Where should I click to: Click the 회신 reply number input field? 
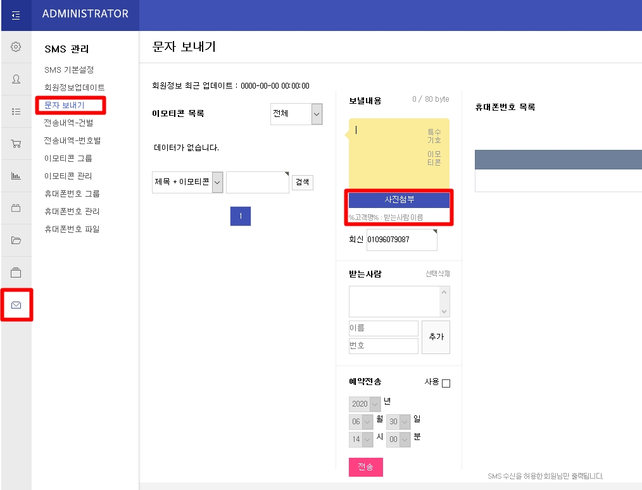[402, 240]
